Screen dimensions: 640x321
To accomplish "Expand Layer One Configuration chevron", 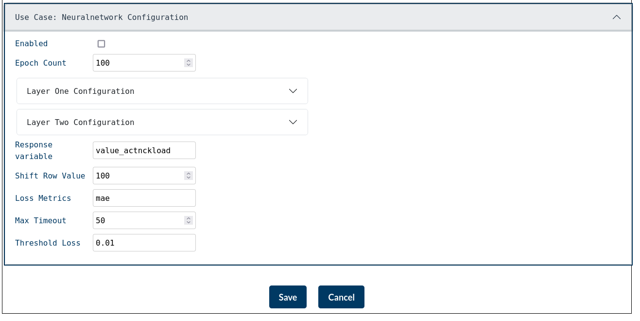I will 293,91.
